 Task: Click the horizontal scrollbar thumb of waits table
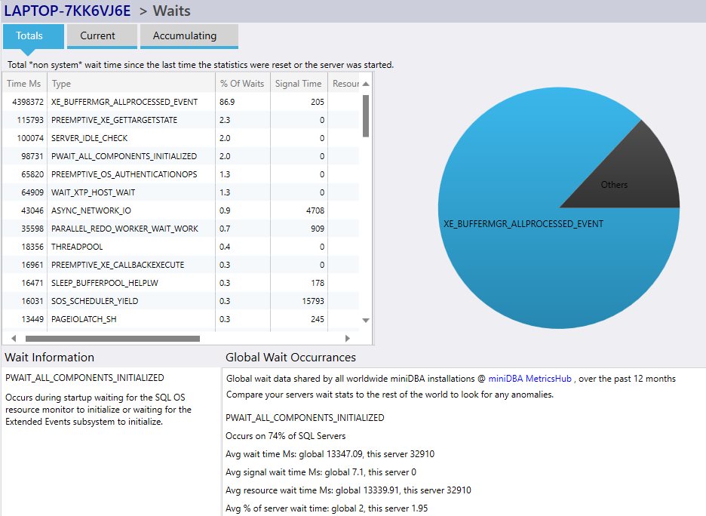(112, 339)
